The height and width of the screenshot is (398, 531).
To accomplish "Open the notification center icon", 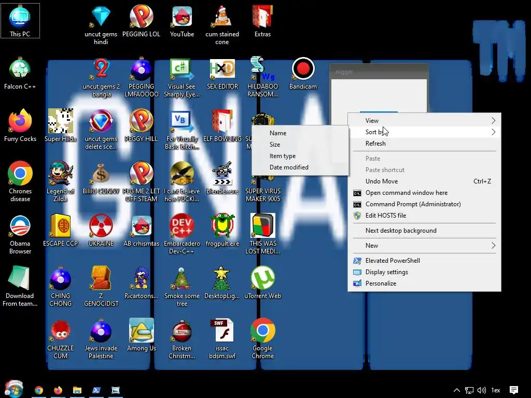I will [x=514, y=390].
